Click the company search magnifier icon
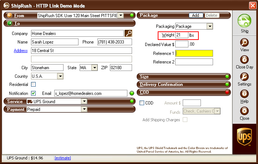The height and width of the screenshot is (164, 258). [128, 34]
